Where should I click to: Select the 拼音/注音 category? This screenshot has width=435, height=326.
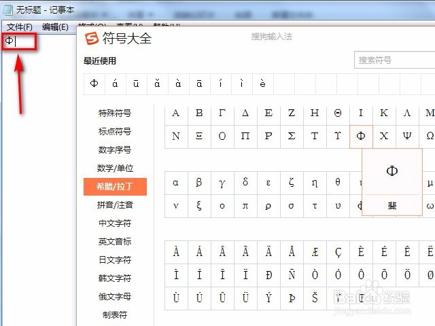(x=115, y=205)
